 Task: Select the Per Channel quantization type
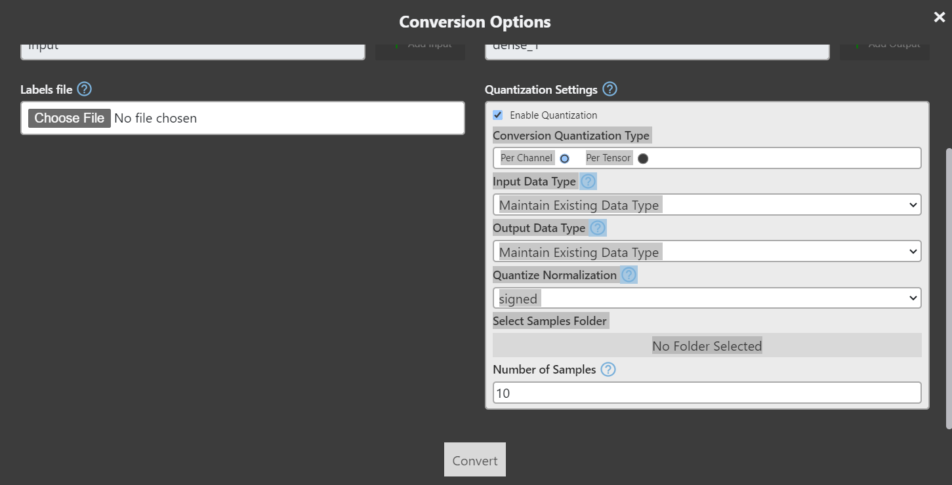(x=564, y=158)
